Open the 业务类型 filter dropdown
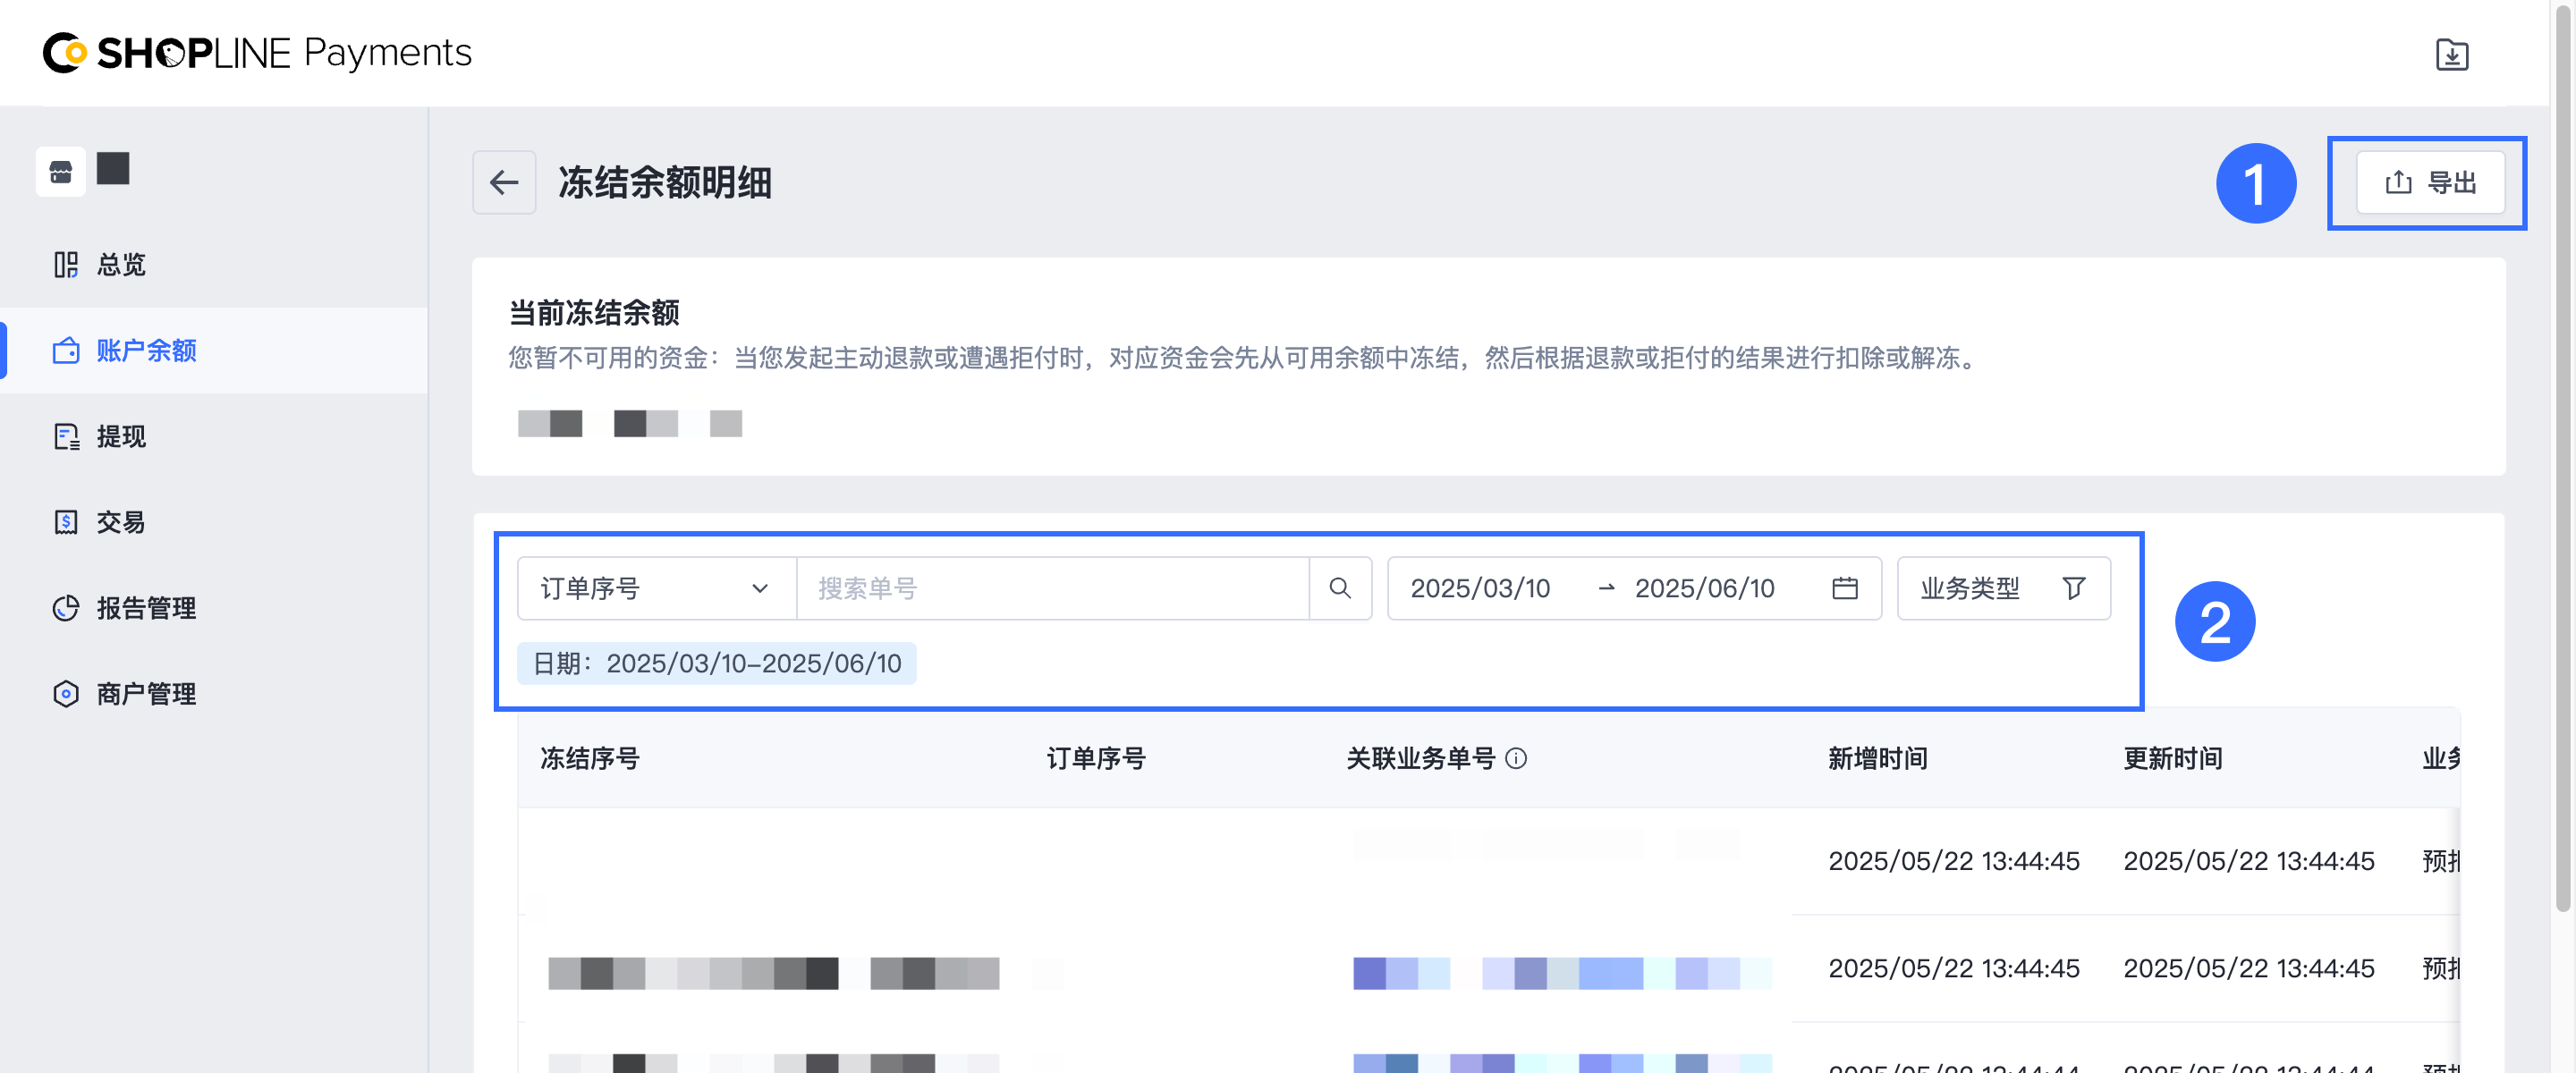 [x=2003, y=588]
